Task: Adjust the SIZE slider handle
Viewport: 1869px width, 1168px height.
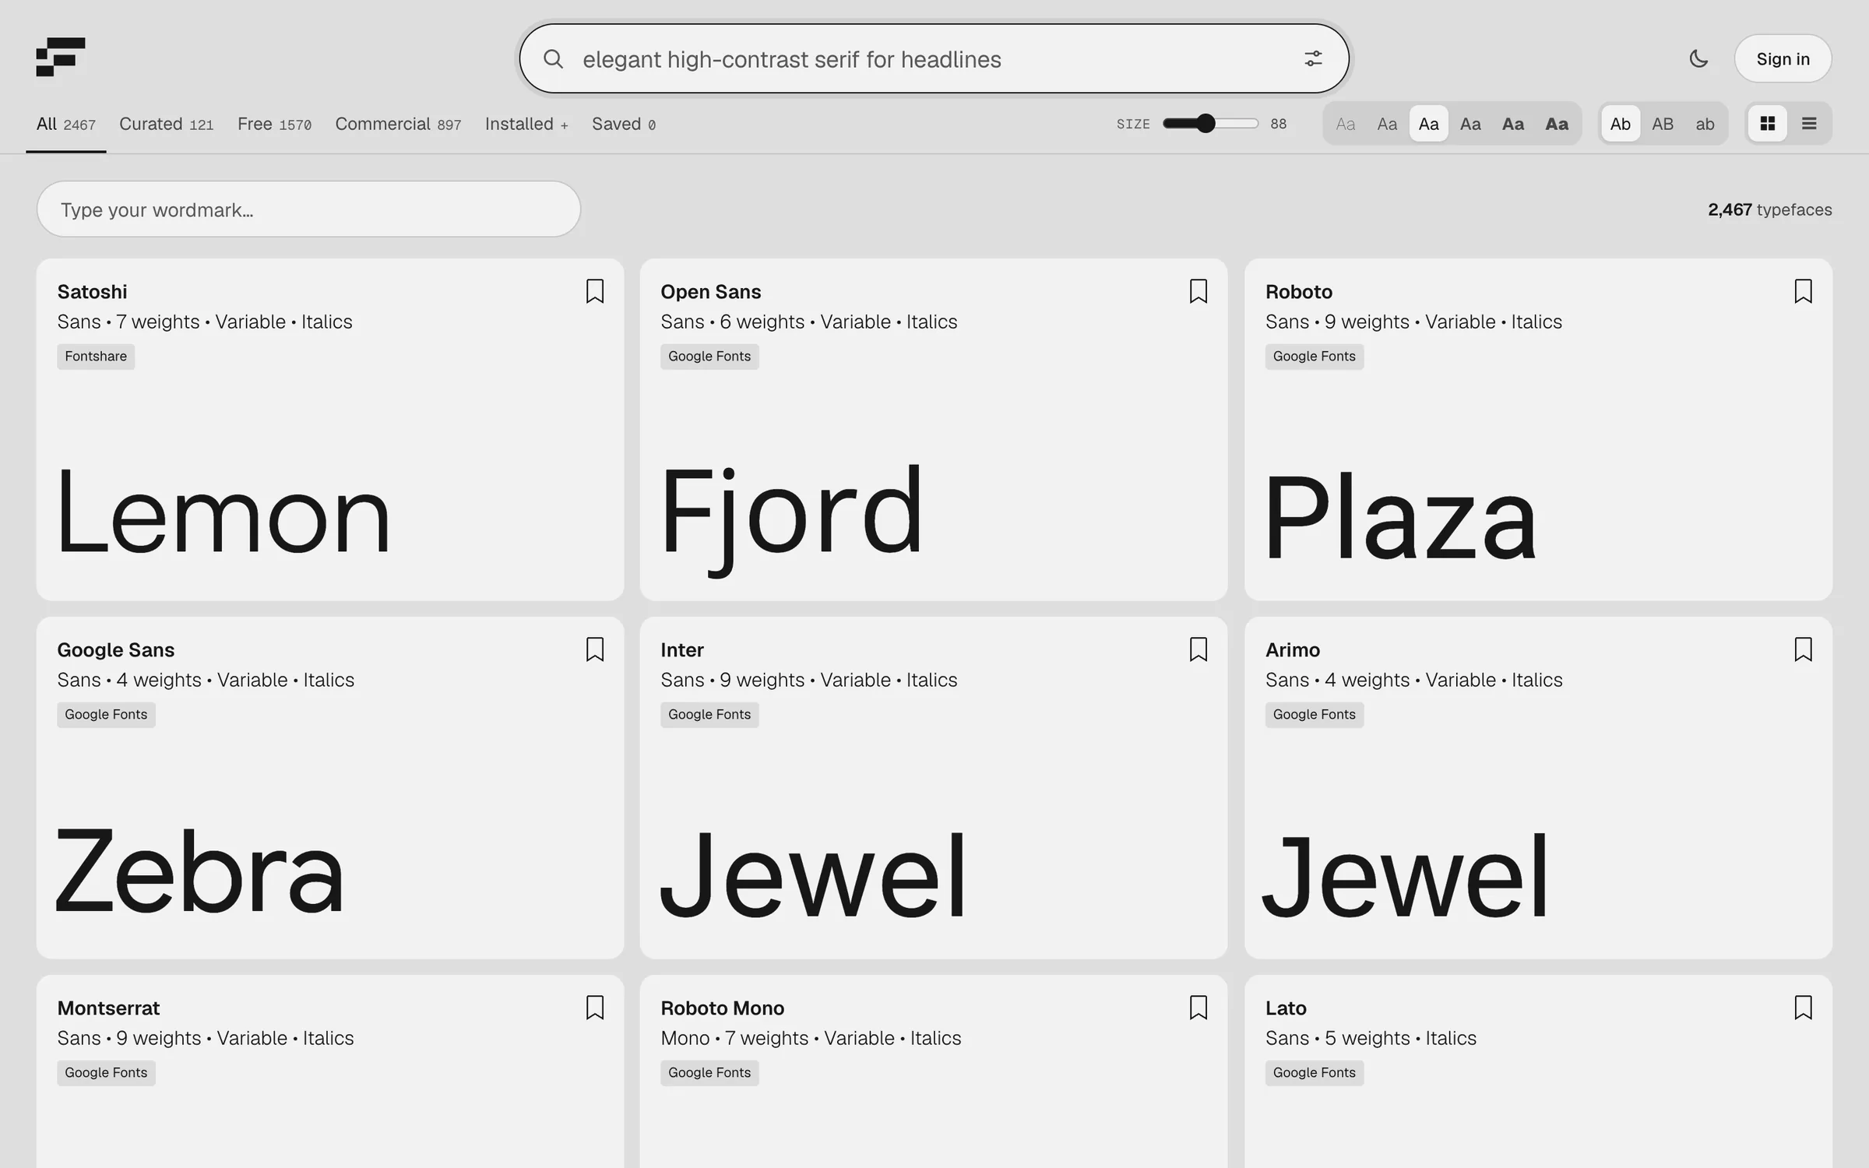Action: [1206, 123]
